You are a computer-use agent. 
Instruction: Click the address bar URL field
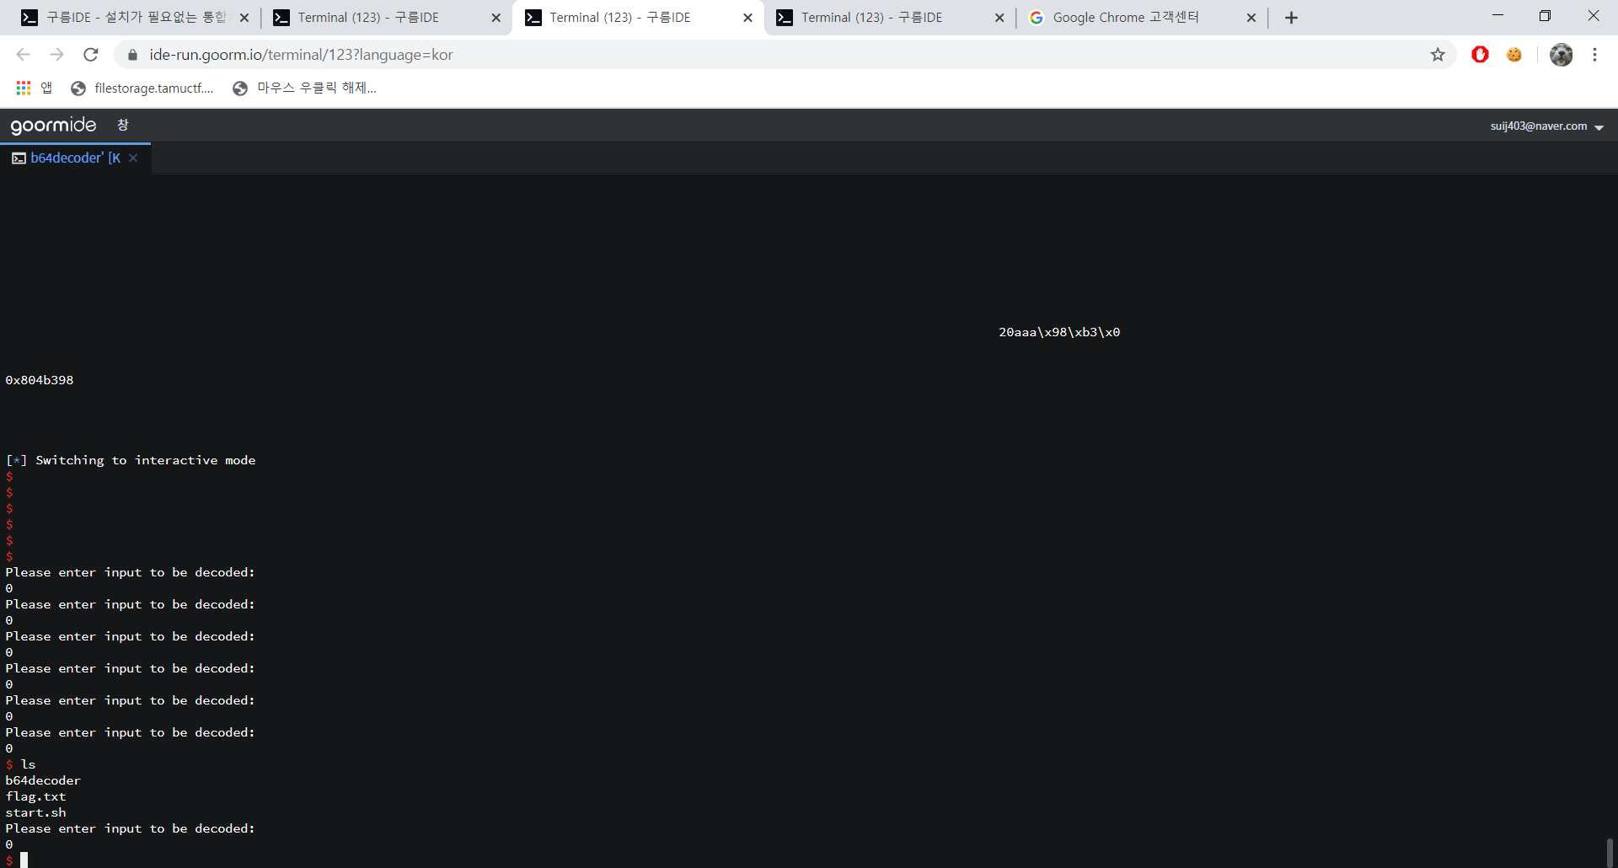click(784, 55)
